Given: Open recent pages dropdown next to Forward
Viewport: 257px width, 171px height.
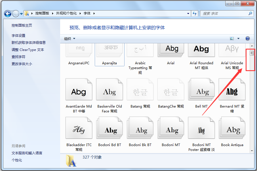Looking at the screenshot, I should [21, 14].
